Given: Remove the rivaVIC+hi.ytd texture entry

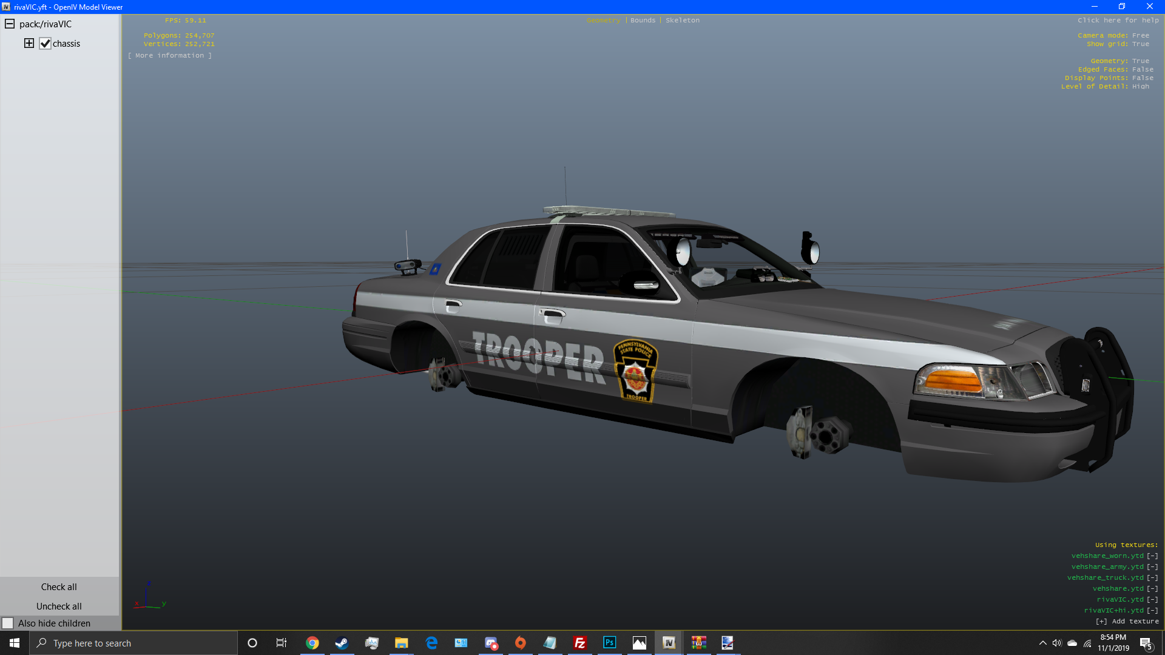Looking at the screenshot, I should click(1152, 610).
